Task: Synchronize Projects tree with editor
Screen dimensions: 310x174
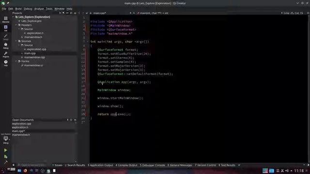Action: (x=67, y=13)
